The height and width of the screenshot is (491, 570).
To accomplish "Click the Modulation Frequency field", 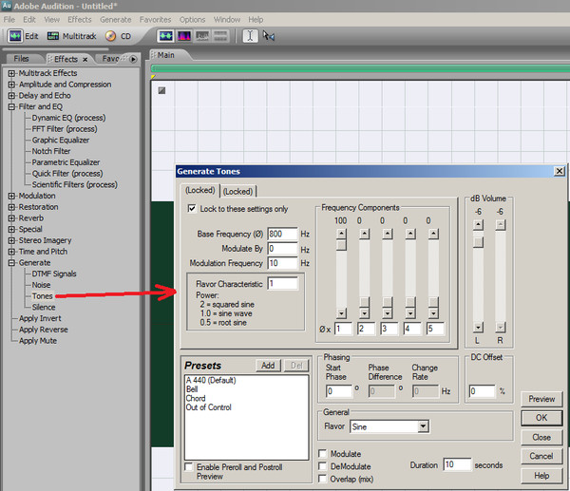I will (282, 263).
